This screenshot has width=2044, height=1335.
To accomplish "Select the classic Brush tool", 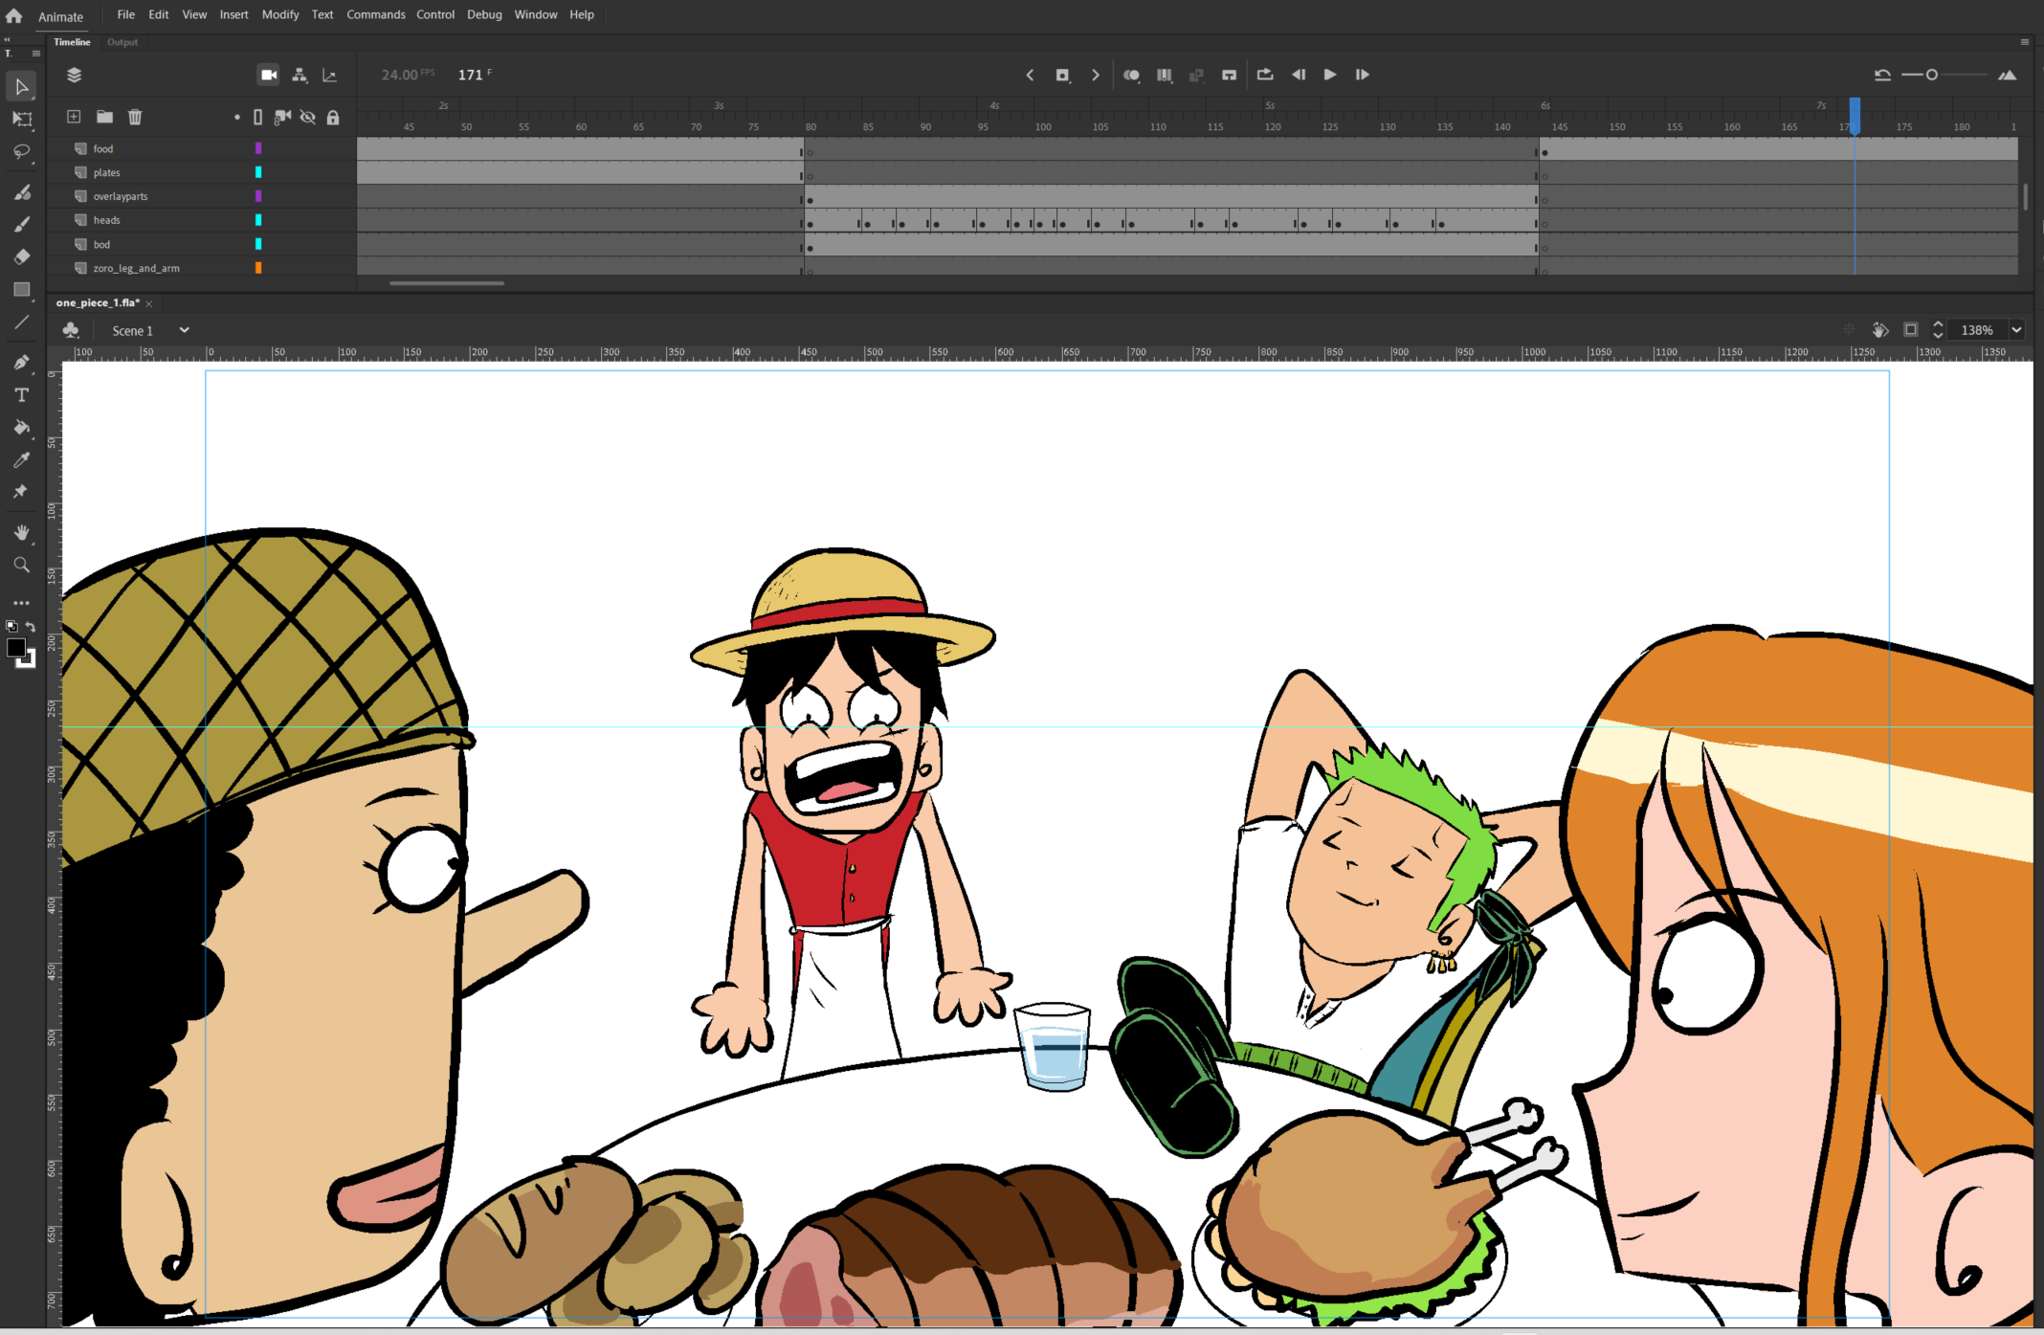I will coord(21,225).
